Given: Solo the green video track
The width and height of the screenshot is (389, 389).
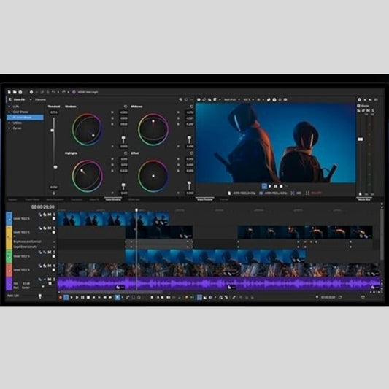Looking at the screenshot, I should point(54,252).
